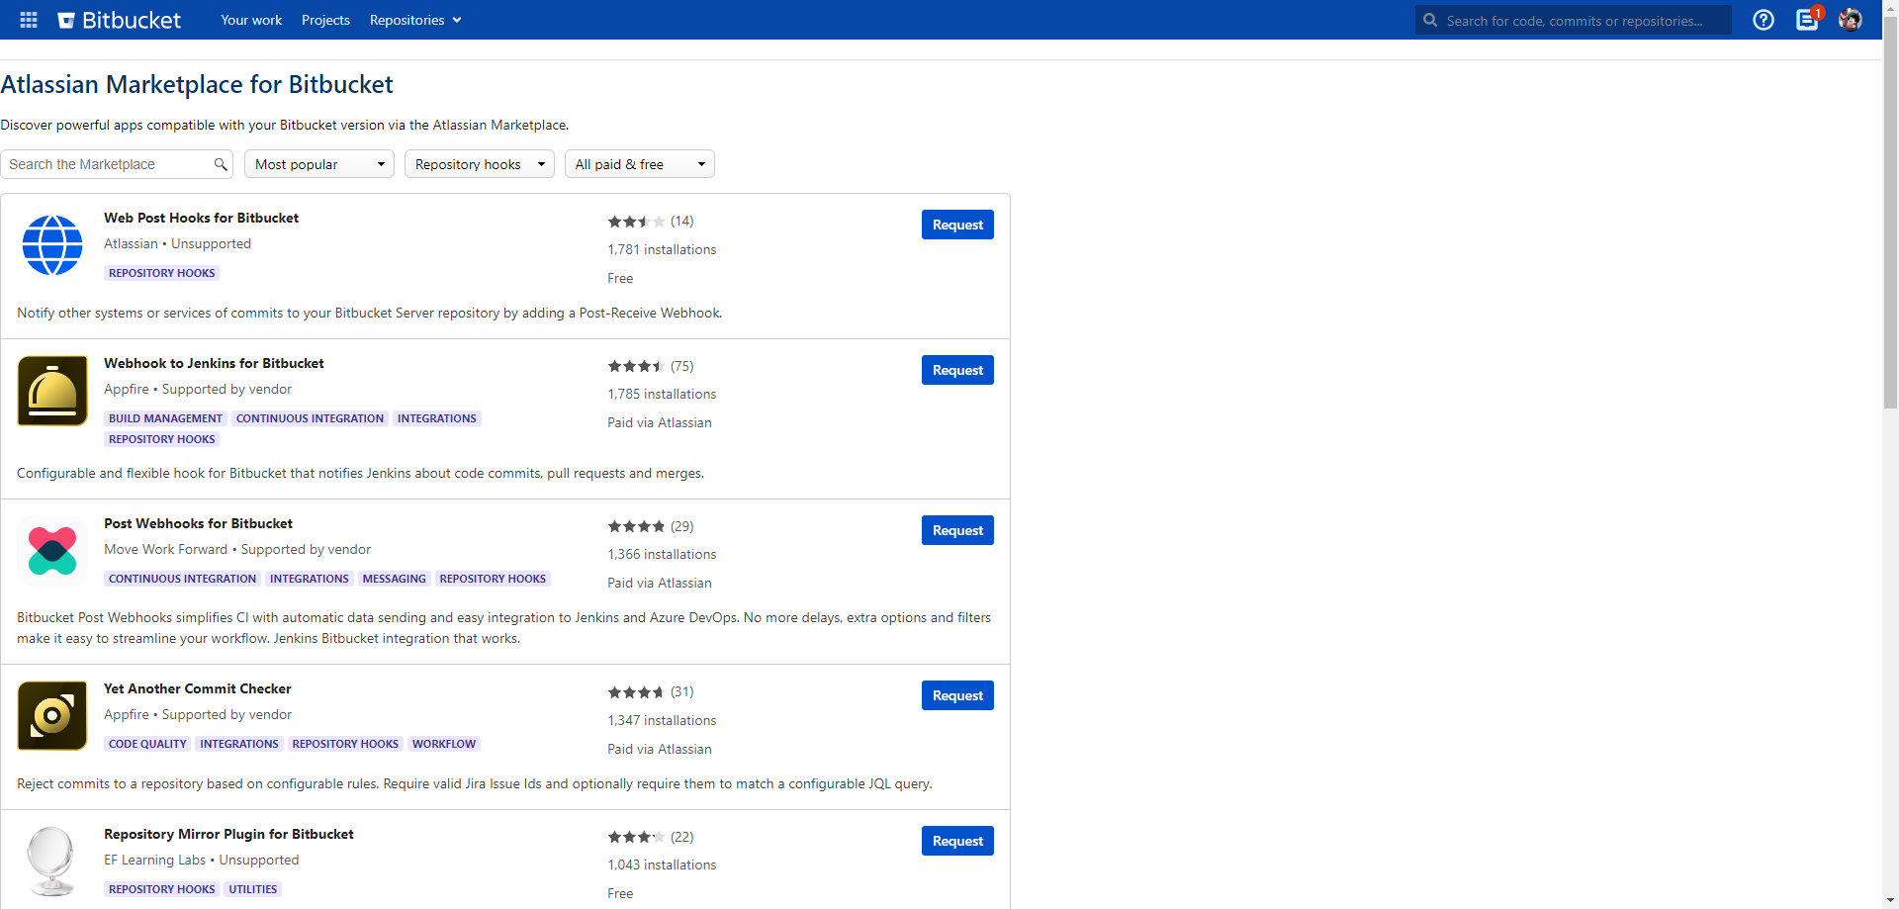This screenshot has width=1899, height=909.
Task: Click the Move Work Forward vendor text
Action: pos(166,549)
